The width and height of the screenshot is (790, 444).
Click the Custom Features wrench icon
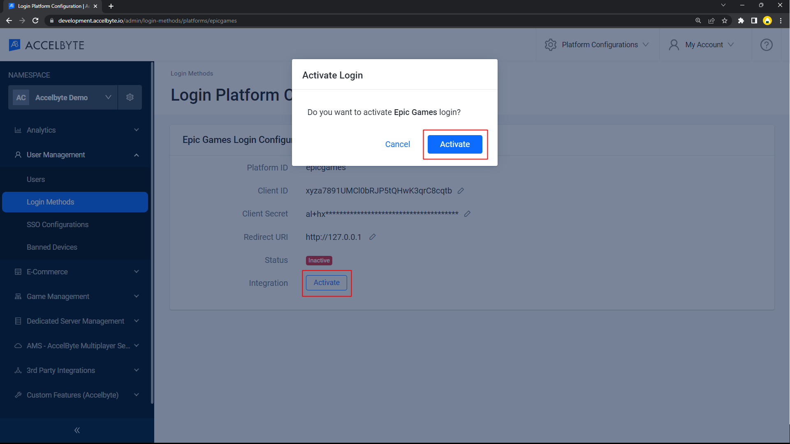tap(18, 395)
